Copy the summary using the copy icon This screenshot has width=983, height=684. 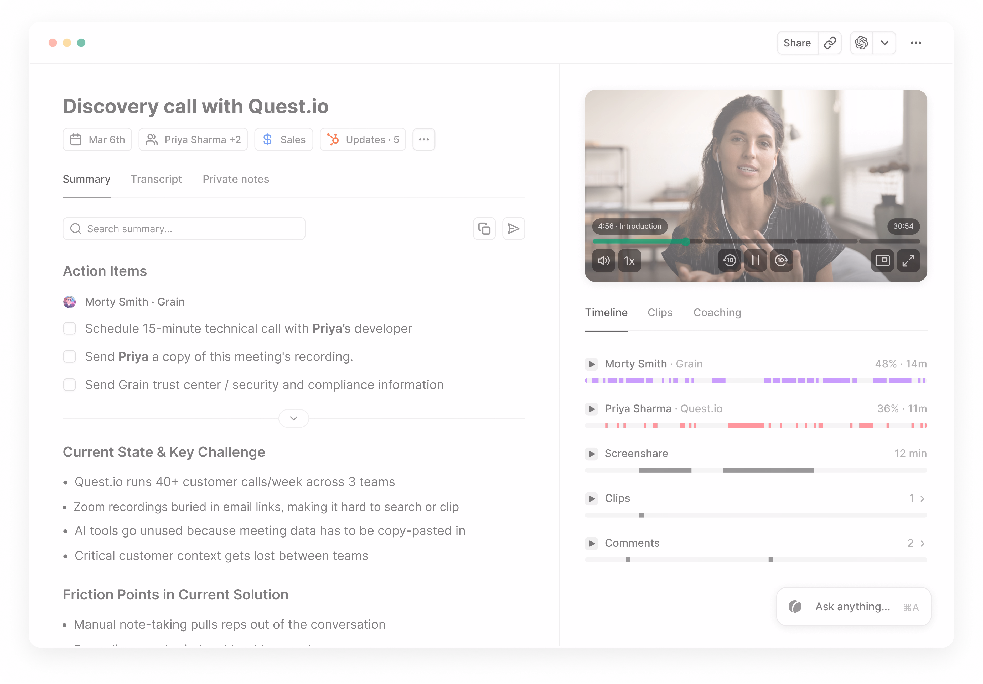pyautogui.click(x=484, y=229)
